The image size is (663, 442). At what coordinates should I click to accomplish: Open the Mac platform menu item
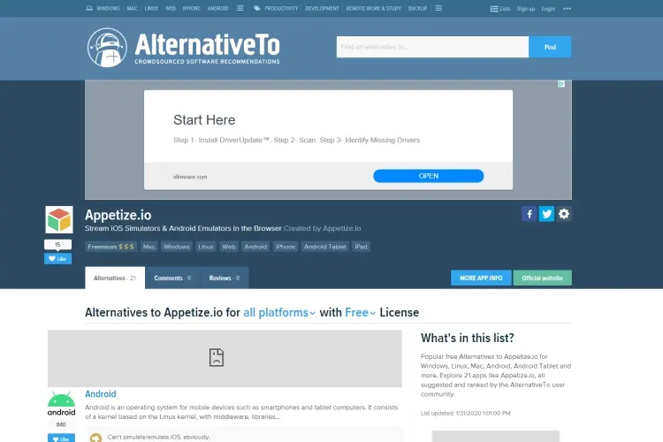pyautogui.click(x=132, y=9)
